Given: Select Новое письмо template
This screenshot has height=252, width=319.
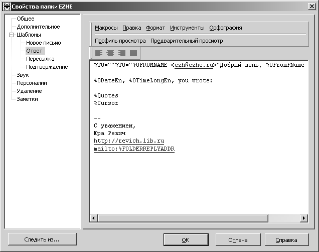Looking at the screenshot, I should 44,43.
